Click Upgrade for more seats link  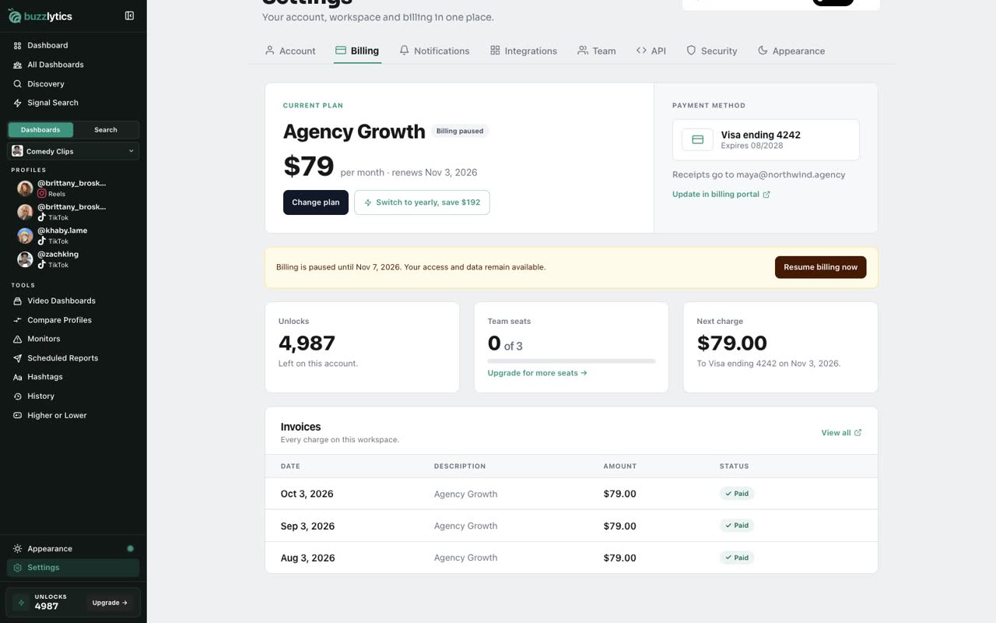(x=538, y=373)
